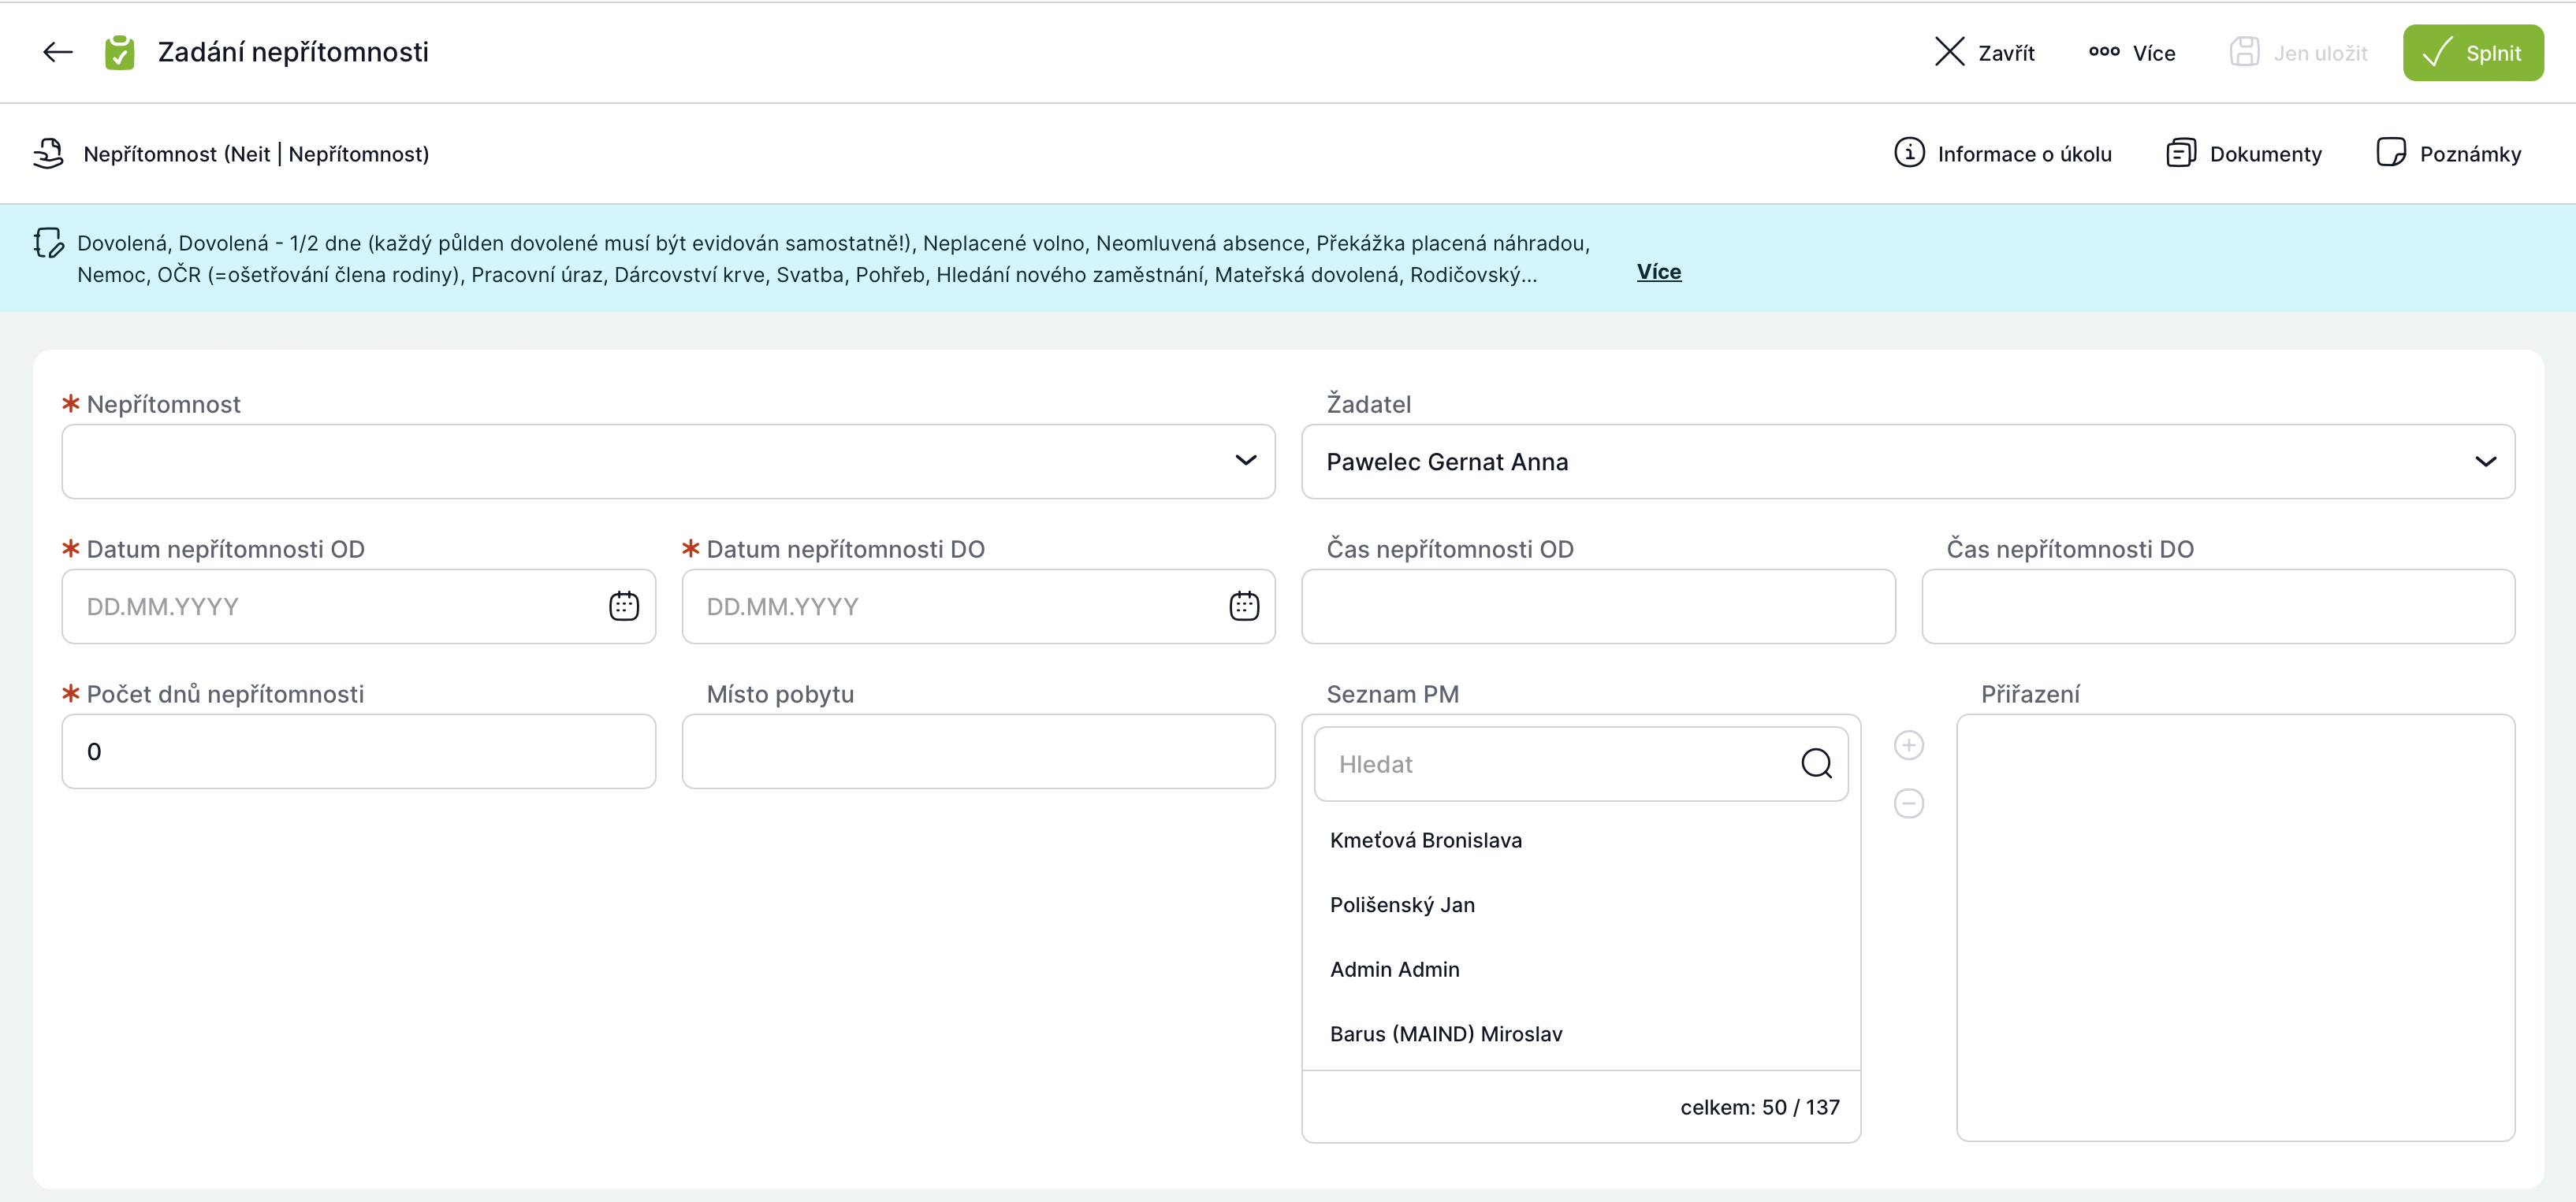The height and width of the screenshot is (1202, 2576).
Task: Click the Hledat search input field
Action: point(1560,764)
